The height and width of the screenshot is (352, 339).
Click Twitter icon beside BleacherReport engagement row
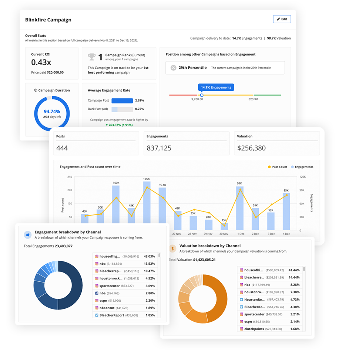[x=97, y=315]
